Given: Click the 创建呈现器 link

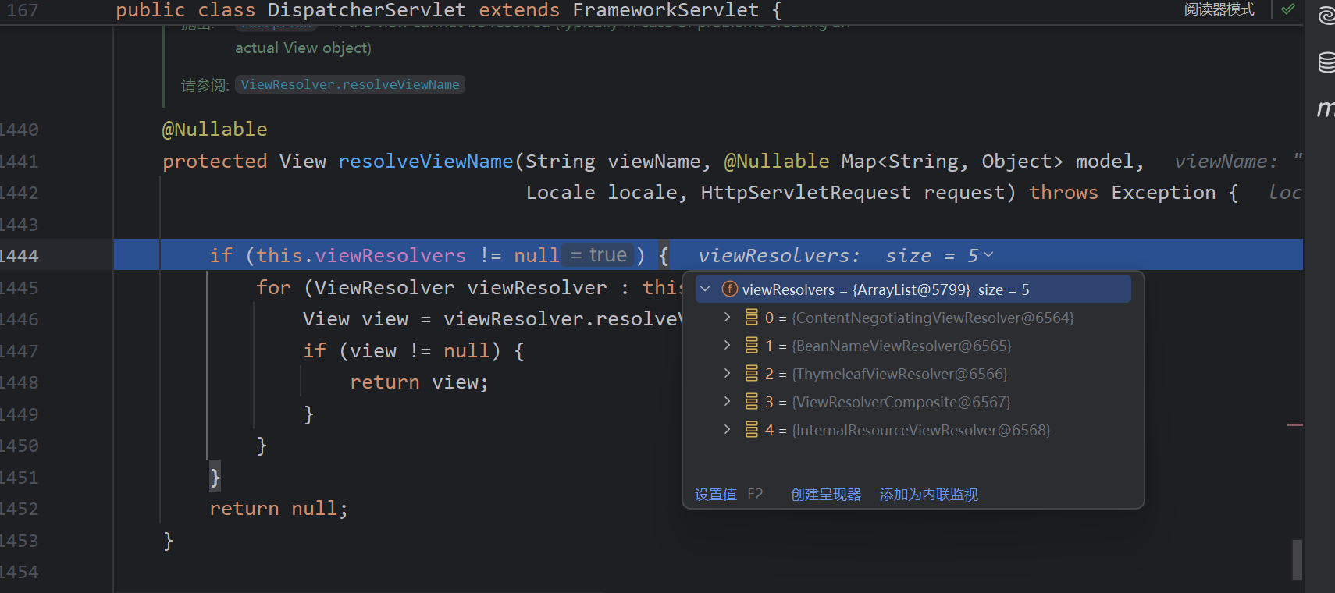Looking at the screenshot, I should click(826, 495).
